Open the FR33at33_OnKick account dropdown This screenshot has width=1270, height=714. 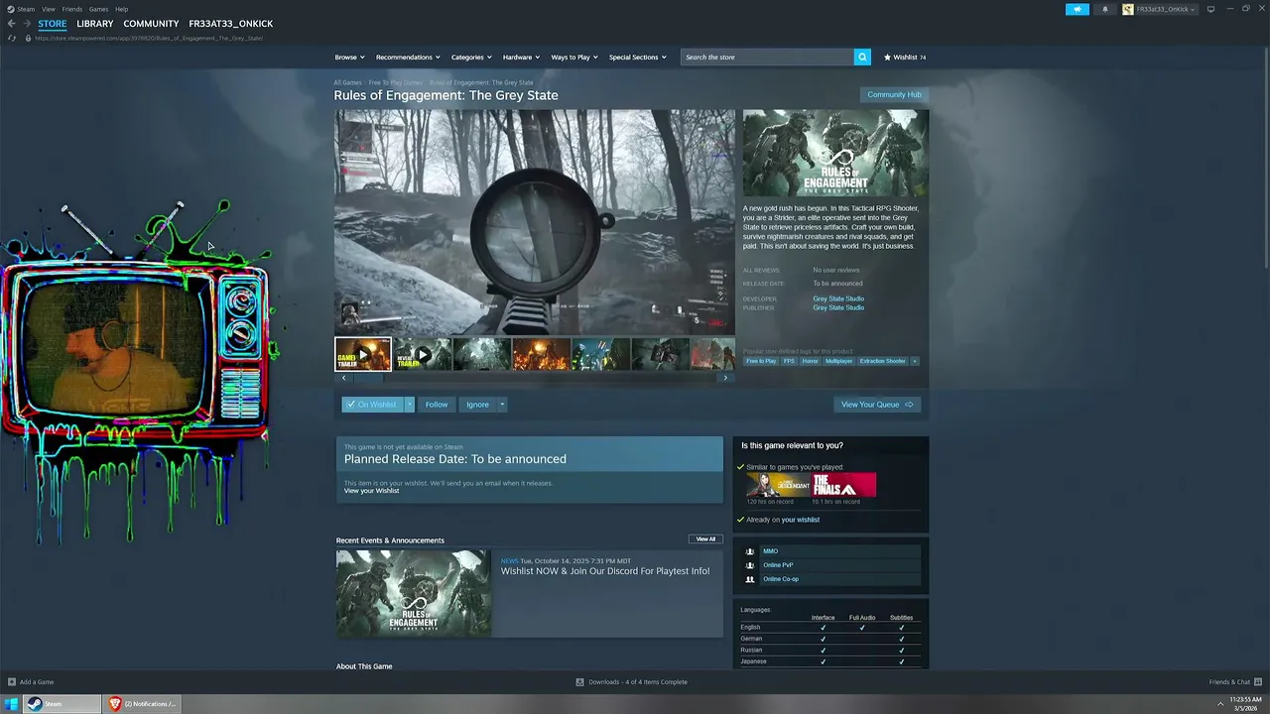[1166, 9]
